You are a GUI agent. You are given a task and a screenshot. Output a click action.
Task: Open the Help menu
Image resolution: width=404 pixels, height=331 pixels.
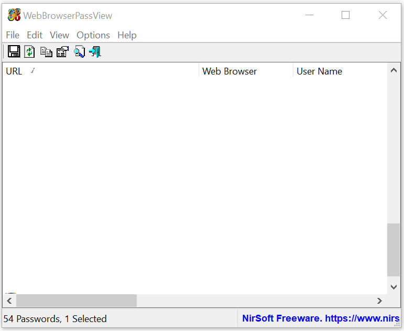click(x=127, y=35)
